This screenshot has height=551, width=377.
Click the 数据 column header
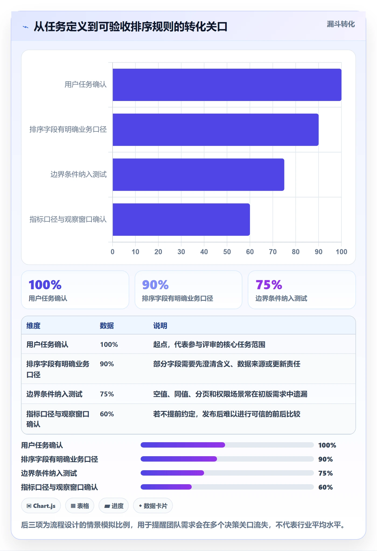(107, 326)
